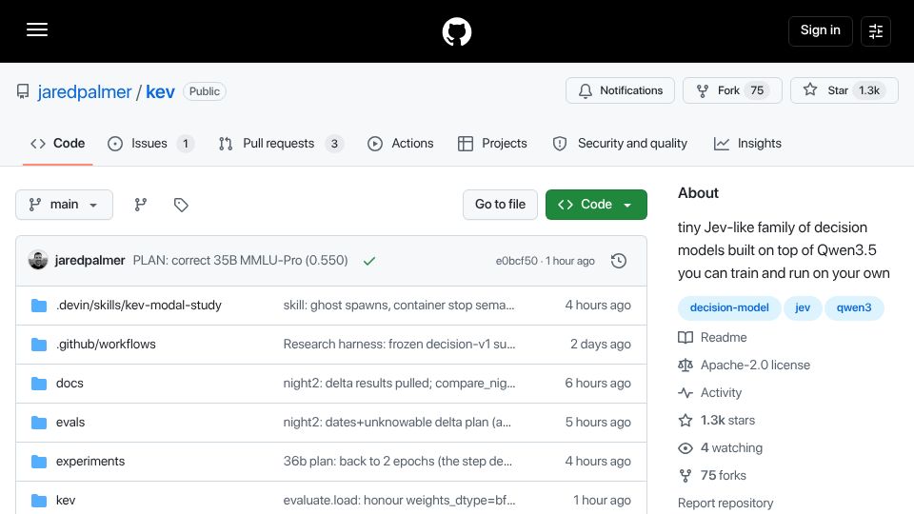
Task: View the 1.3k stars link
Action: [716, 420]
